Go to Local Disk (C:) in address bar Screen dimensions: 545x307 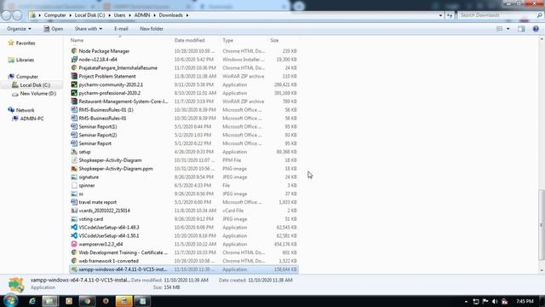pos(89,15)
